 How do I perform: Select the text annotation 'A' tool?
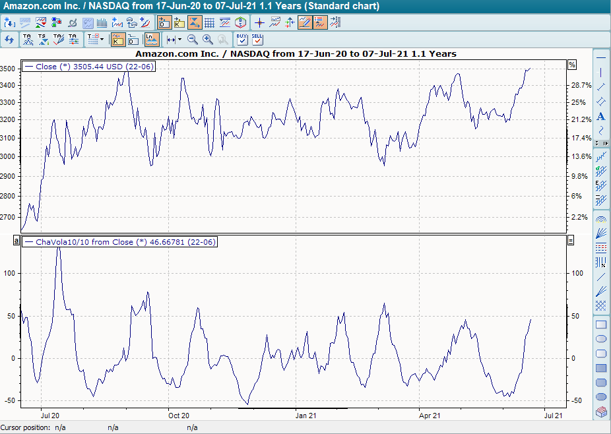point(601,116)
